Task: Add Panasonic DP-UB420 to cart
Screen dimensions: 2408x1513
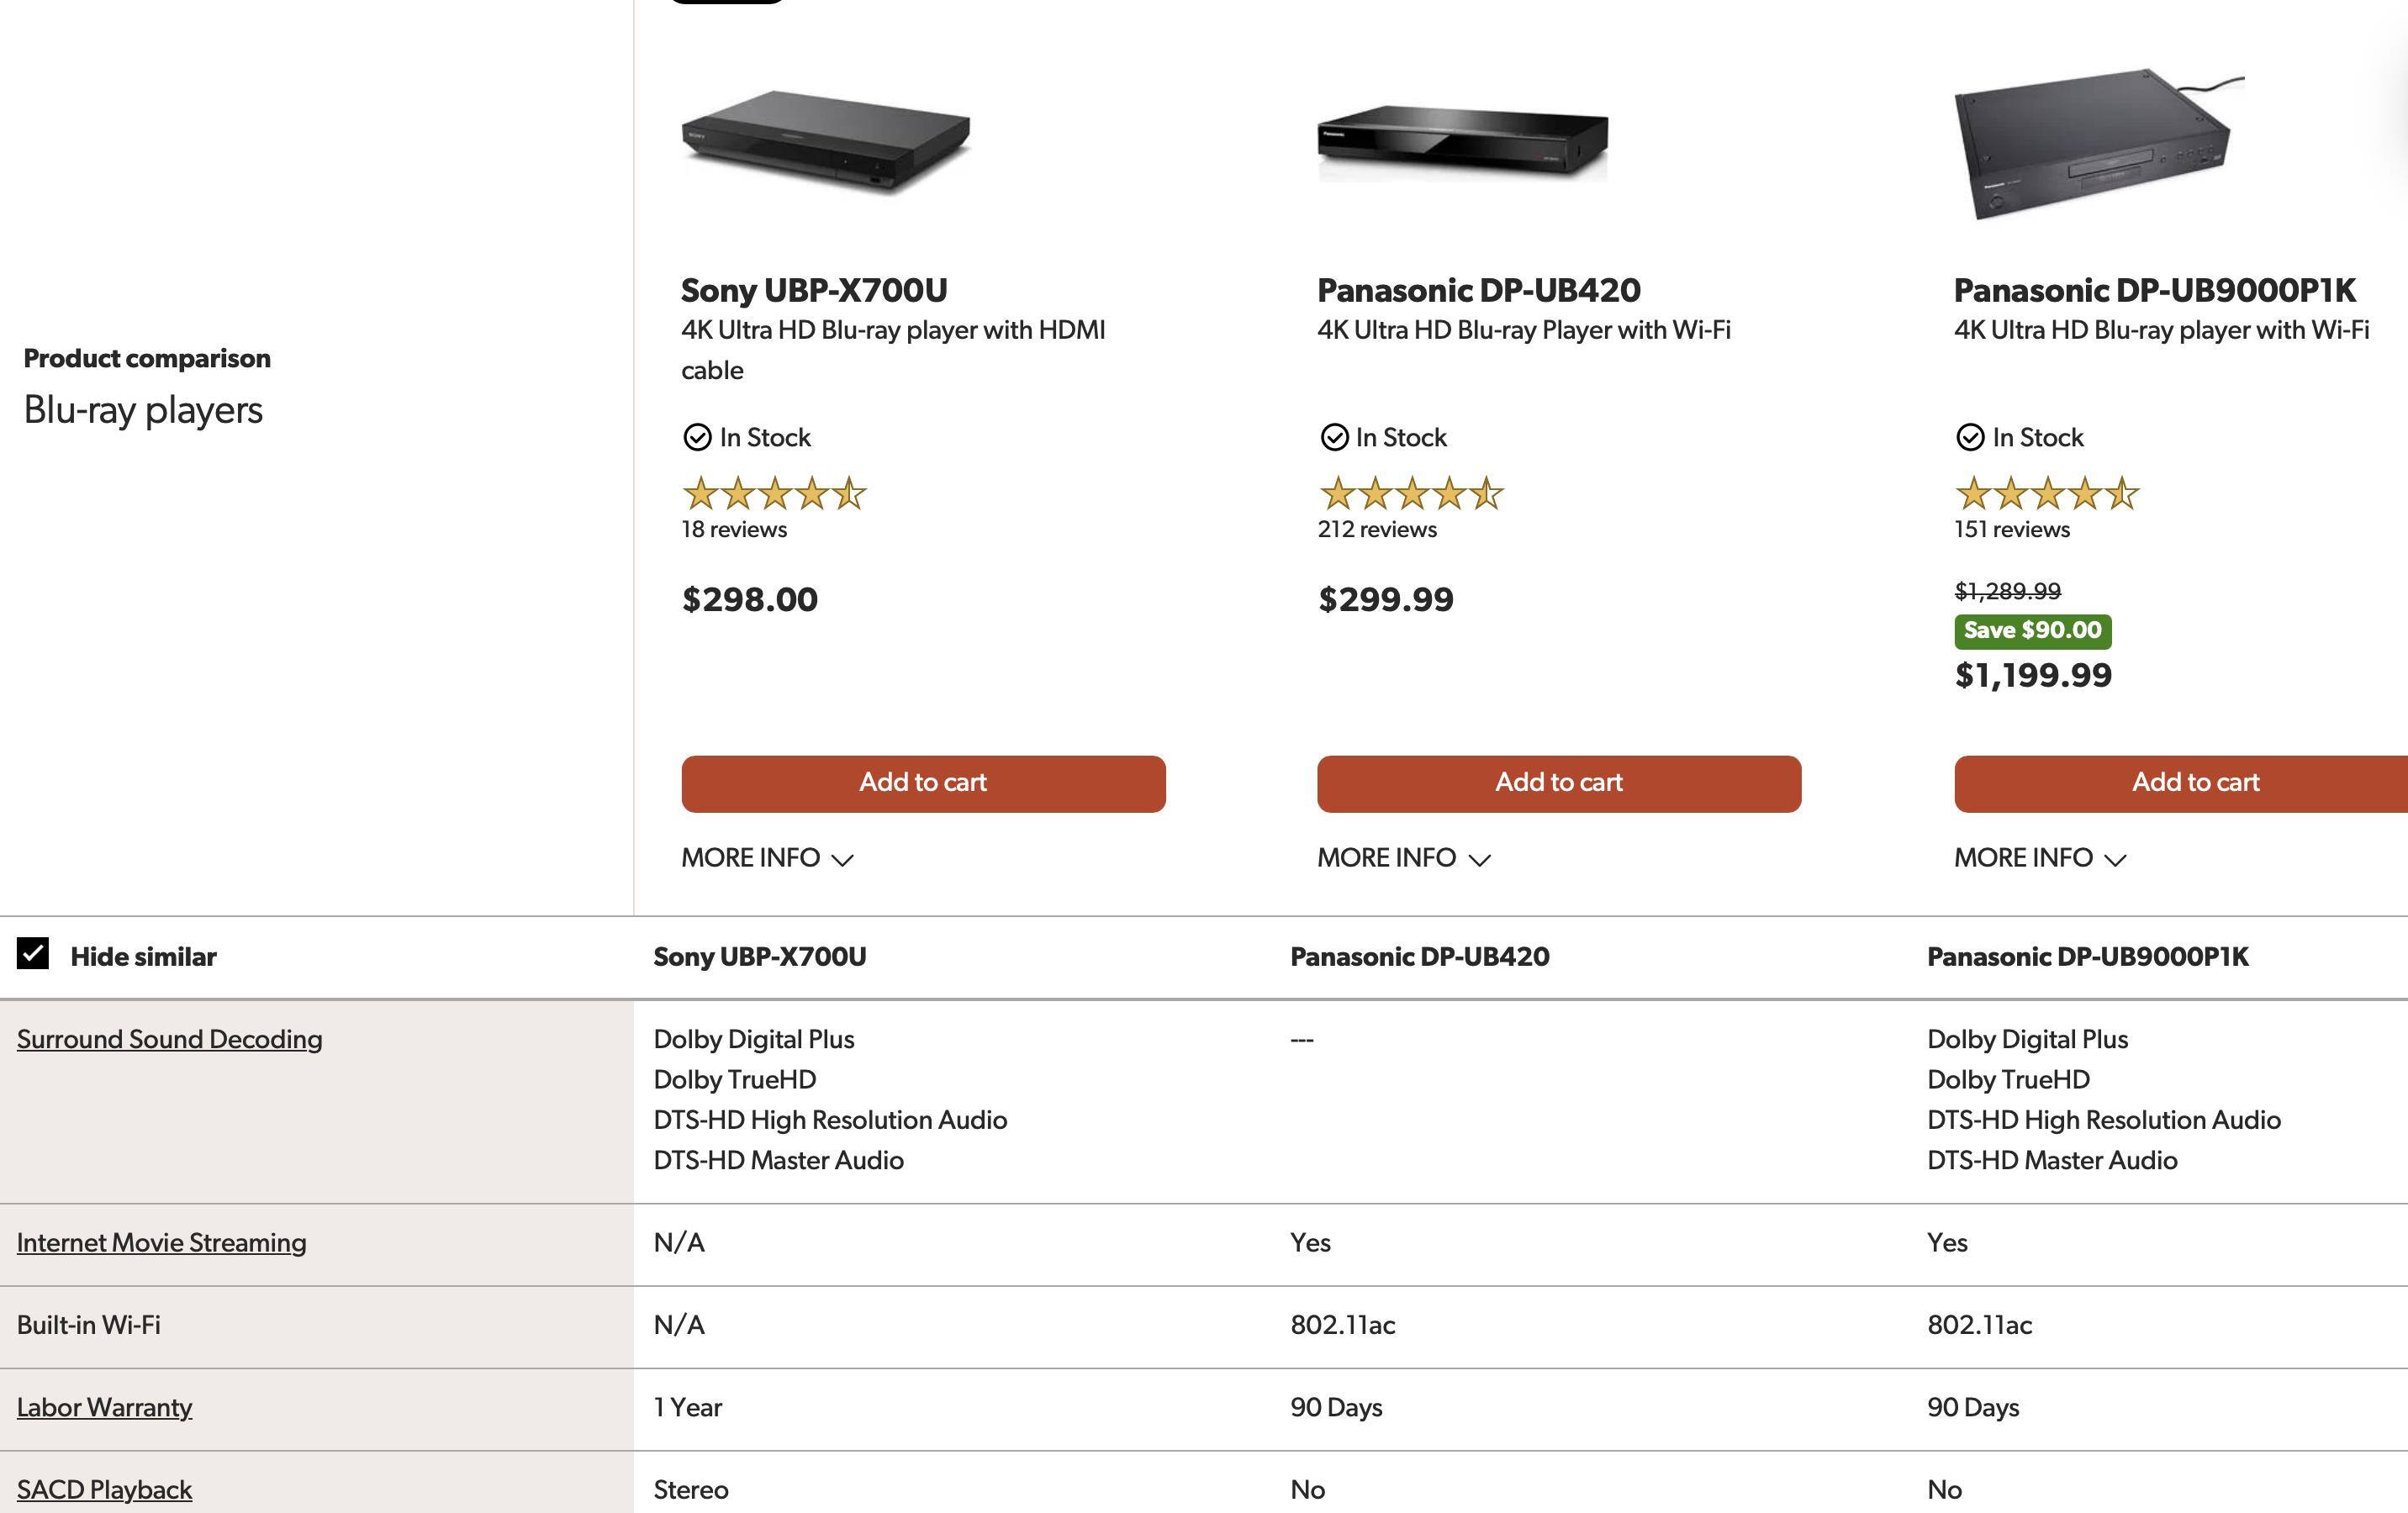Action: coord(1558,783)
